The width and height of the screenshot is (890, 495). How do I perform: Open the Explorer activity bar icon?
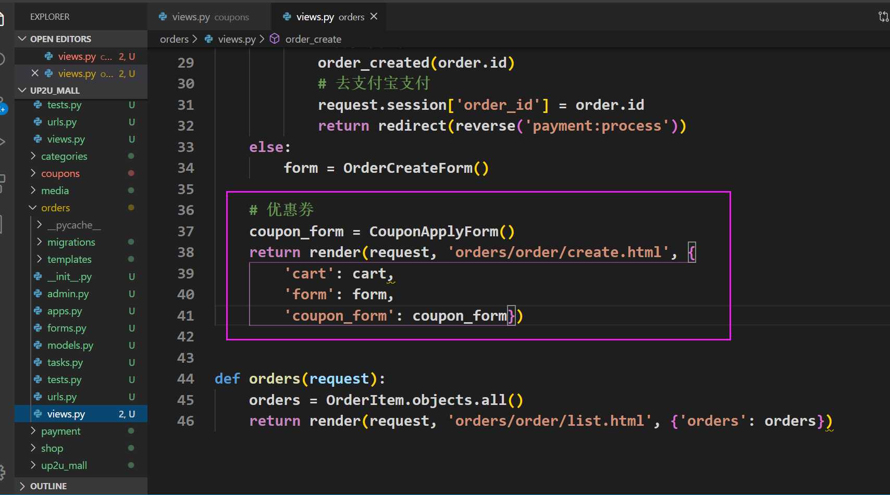2,20
